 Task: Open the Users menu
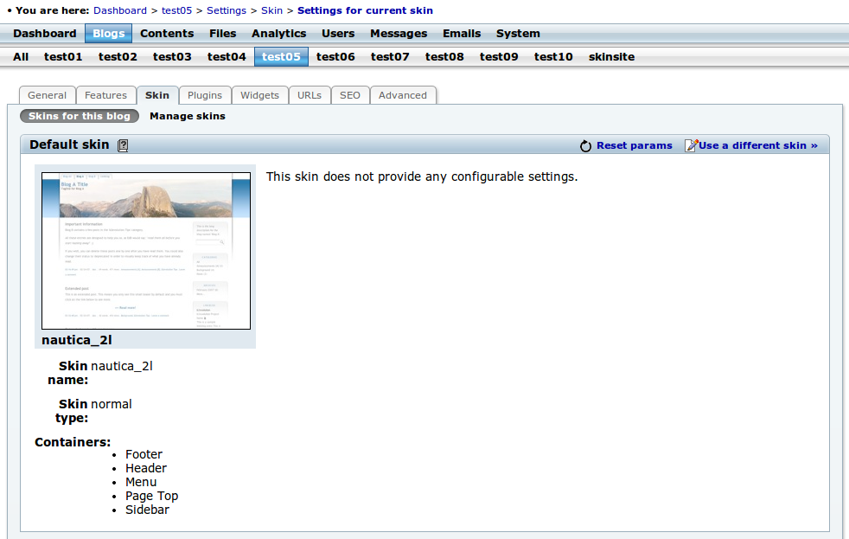338,34
